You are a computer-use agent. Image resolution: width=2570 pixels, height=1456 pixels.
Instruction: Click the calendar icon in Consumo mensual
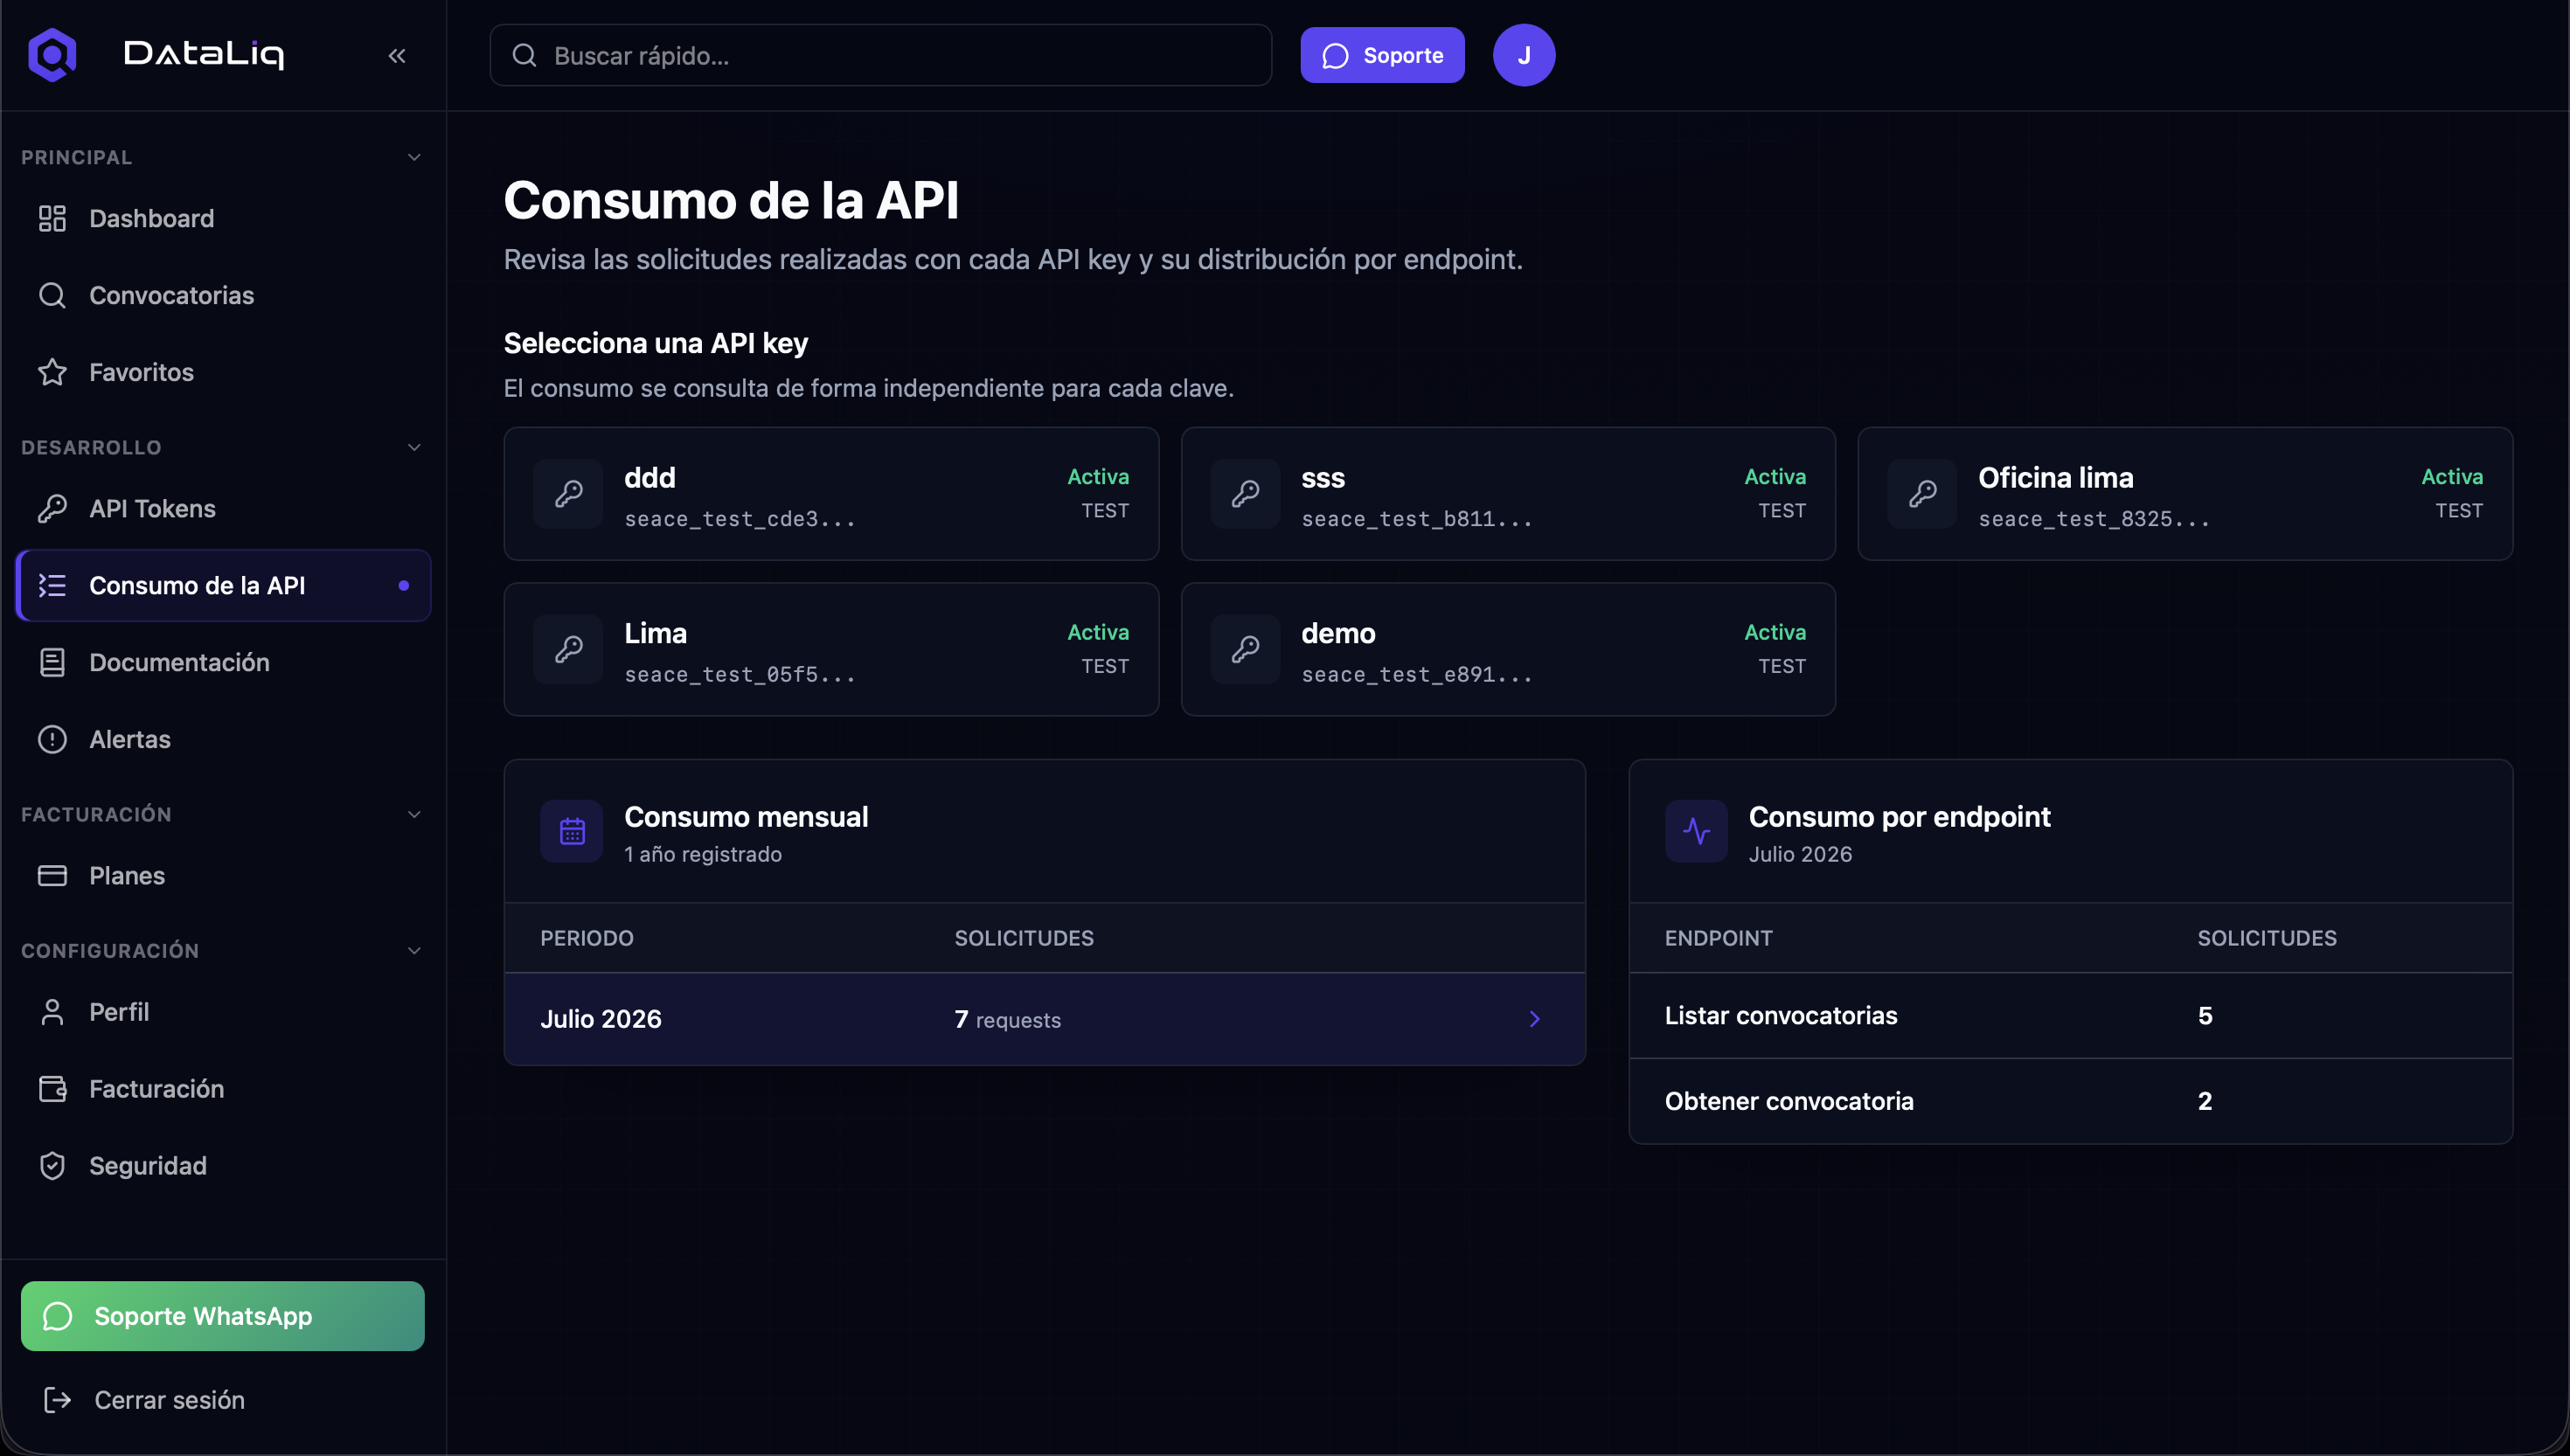point(572,831)
